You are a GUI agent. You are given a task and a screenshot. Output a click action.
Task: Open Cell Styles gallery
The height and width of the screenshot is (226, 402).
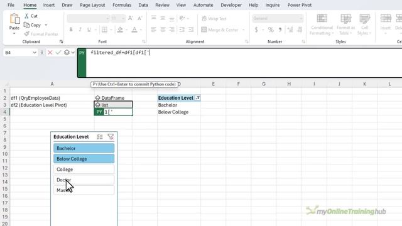[364, 24]
